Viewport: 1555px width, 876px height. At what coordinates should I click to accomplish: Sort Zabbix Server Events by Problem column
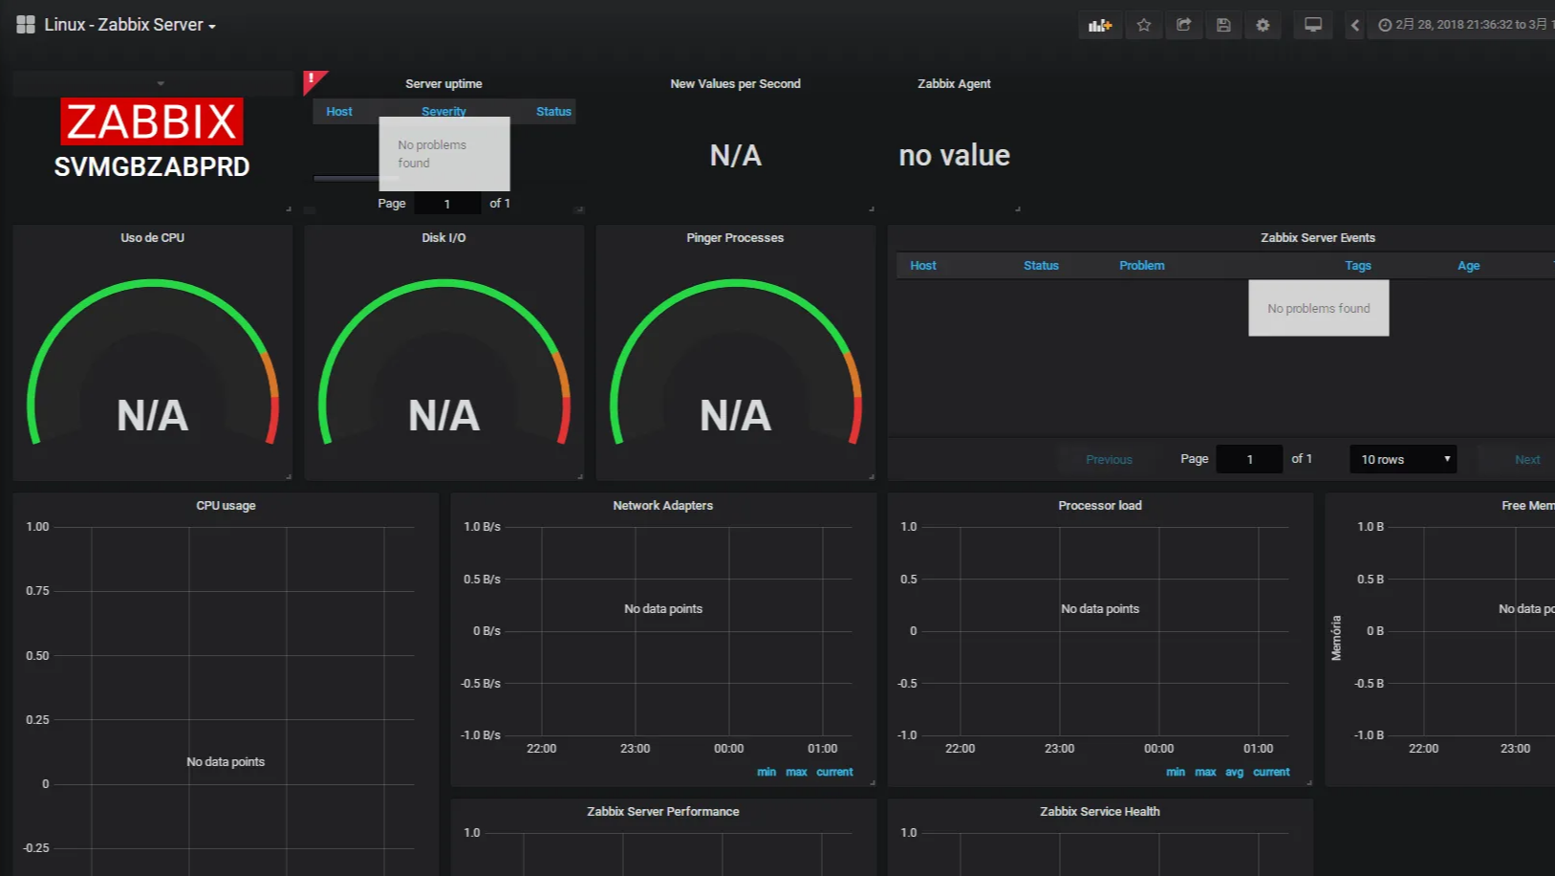click(1142, 266)
